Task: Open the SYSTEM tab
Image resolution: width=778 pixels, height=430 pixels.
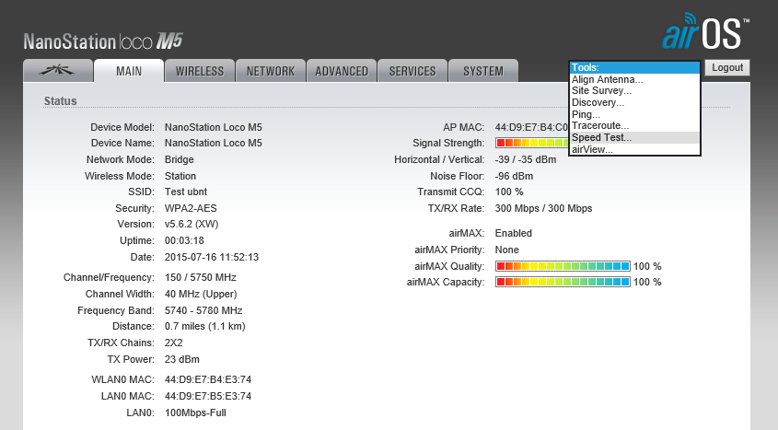Action: click(x=483, y=71)
